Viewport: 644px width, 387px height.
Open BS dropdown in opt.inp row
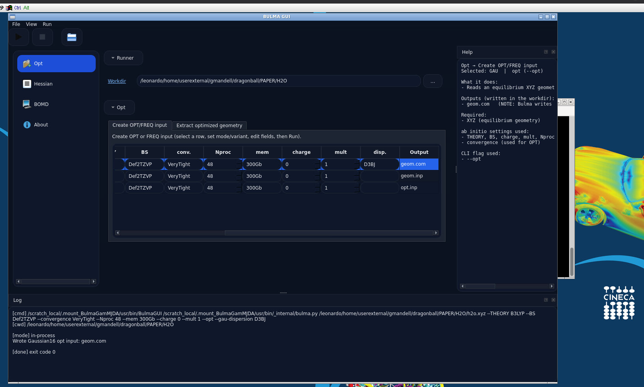[145, 188]
